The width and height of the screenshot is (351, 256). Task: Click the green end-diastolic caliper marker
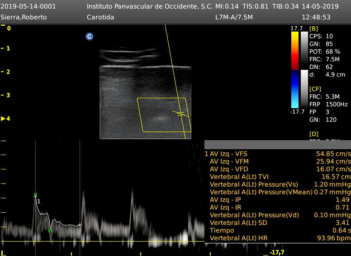coord(51,230)
